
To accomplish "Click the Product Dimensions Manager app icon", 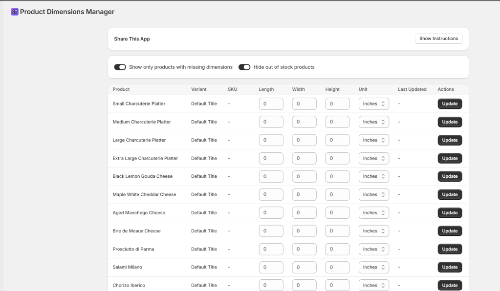I will click(x=15, y=12).
